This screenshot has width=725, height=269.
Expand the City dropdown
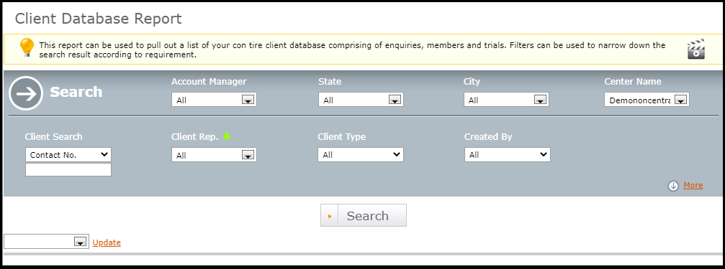click(x=506, y=100)
